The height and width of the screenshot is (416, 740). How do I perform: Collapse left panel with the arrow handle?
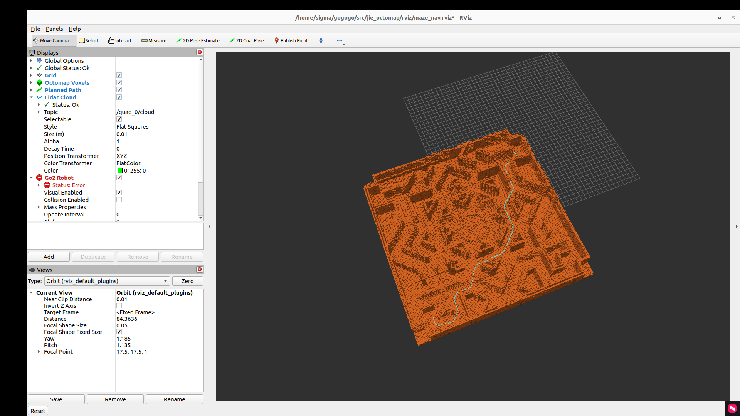coord(209,226)
